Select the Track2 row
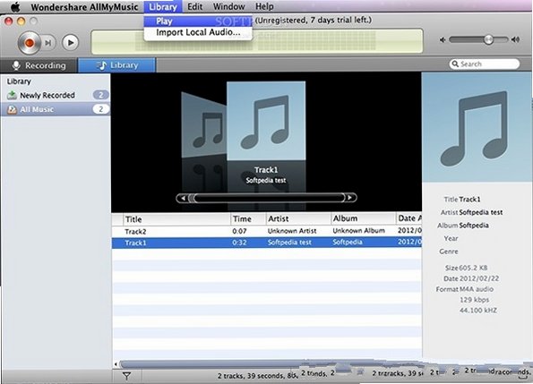Viewport: 533px width, 384px height. [267, 231]
